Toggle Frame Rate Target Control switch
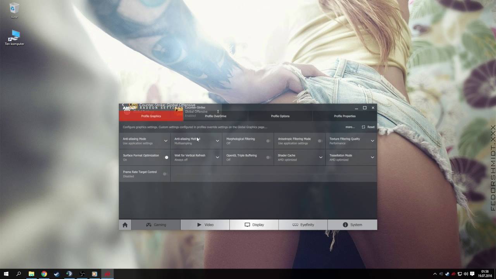 pos(165,174)
